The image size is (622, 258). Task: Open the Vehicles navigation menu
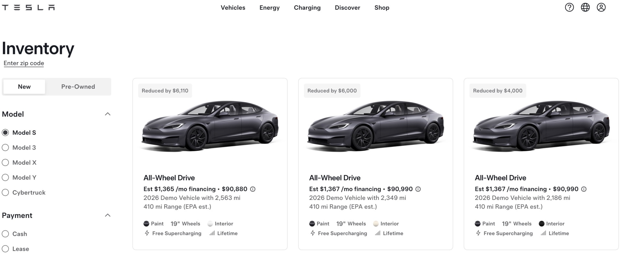(233, 8)
